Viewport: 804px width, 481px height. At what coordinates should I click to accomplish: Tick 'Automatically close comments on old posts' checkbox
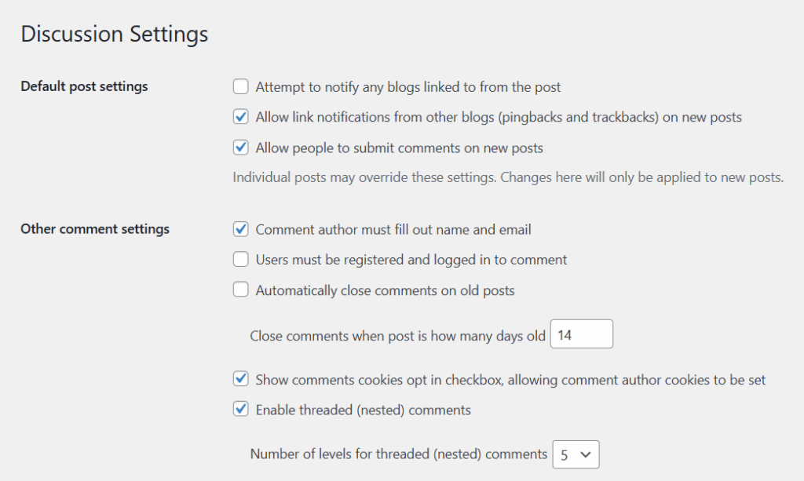click(x=241, y=290)
